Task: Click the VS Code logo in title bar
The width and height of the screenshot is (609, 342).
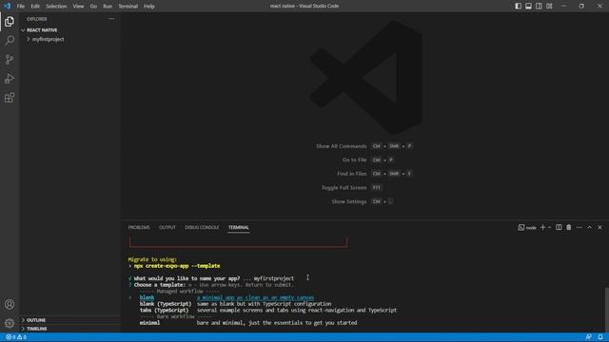Action: [7, 6]
